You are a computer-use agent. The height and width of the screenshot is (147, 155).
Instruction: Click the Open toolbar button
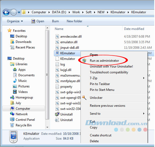point(38,21)
